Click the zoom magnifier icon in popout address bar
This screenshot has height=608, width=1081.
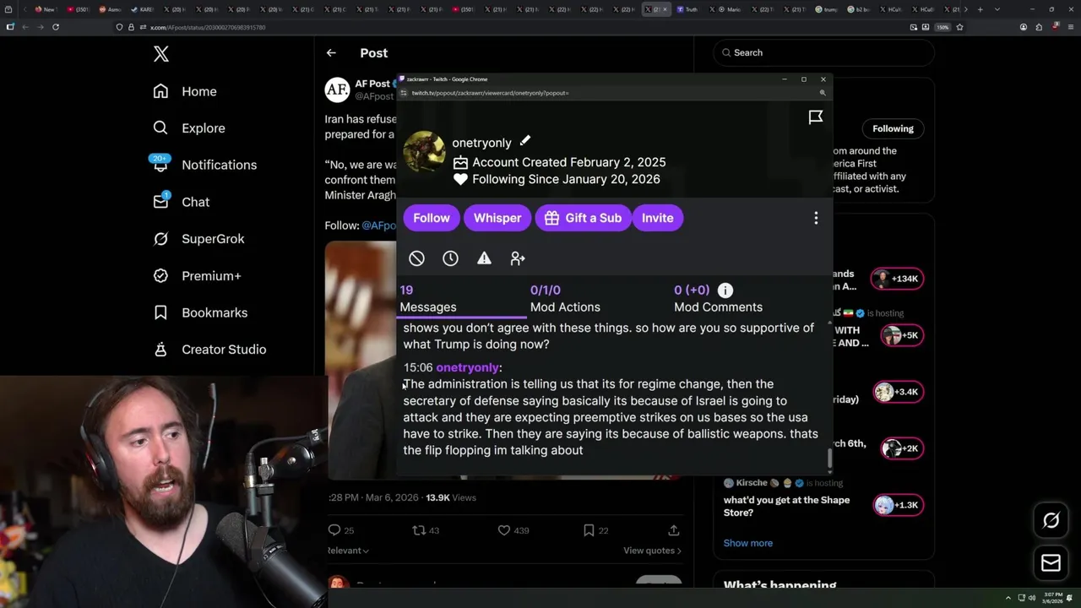coord(823,93)
